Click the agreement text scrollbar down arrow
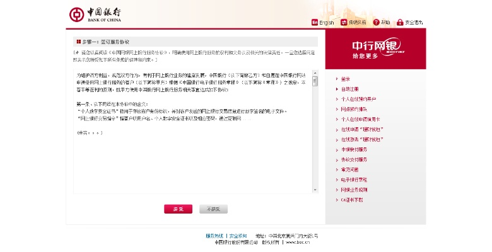The image size is (492, 252). click(315, 190)
